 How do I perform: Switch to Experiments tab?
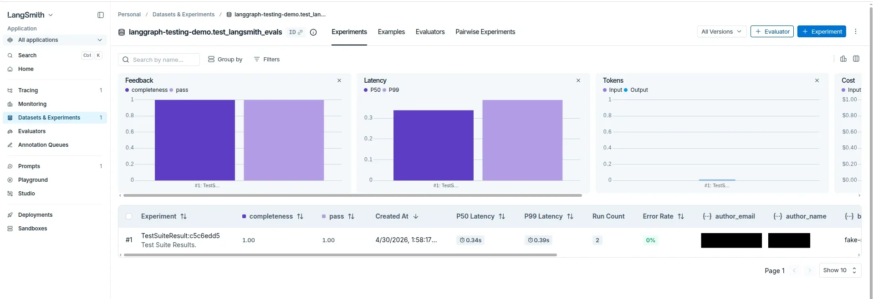pos(349,32)
